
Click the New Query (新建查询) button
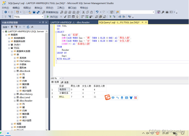[x=50, y=12]
